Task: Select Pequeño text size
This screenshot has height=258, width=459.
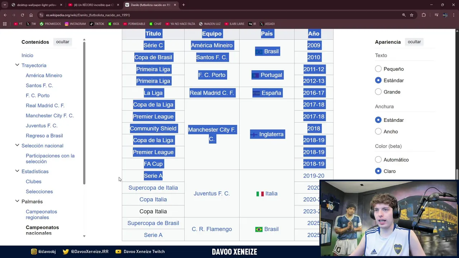Action: pyautogui.click(x=378, y=69)
